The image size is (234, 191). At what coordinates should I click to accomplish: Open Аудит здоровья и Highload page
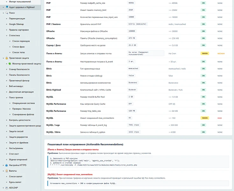(22, 7)
